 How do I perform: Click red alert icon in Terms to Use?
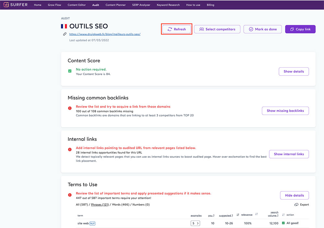pyautogui.click(x=70, y=195)
